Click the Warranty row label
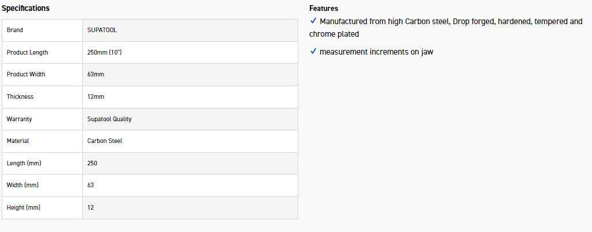 (x=19, y=119)
